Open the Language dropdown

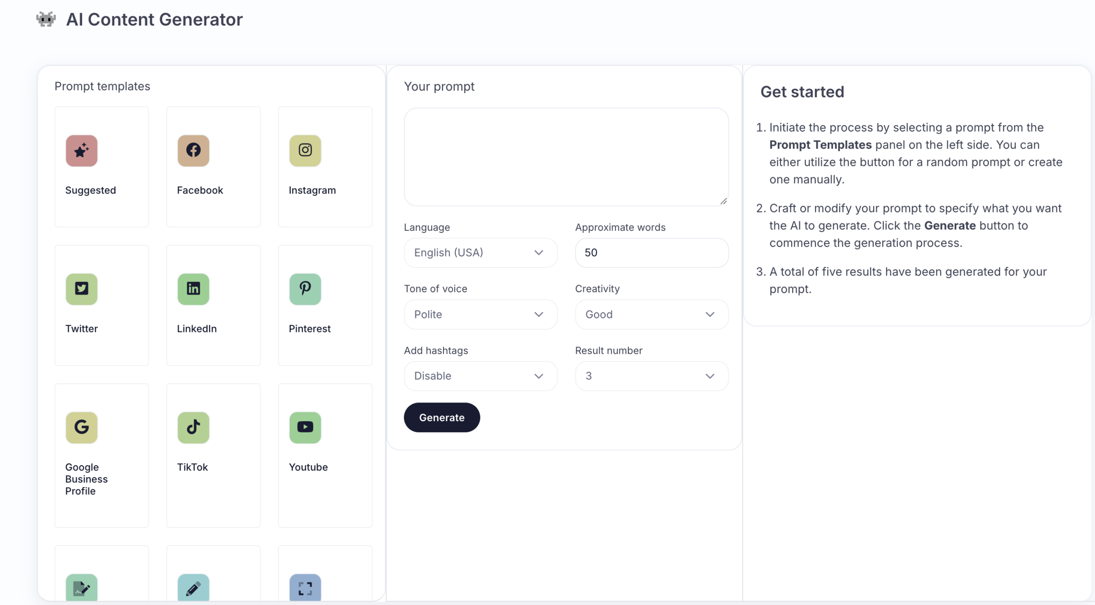pyautogui.click(x=480, y=253)
